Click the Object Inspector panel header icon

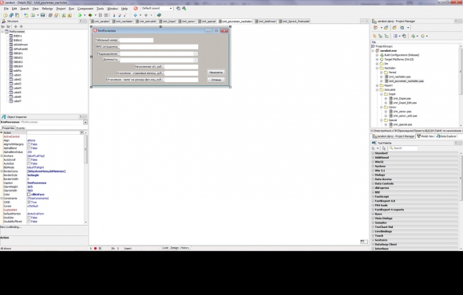click(x=4, y=117)
